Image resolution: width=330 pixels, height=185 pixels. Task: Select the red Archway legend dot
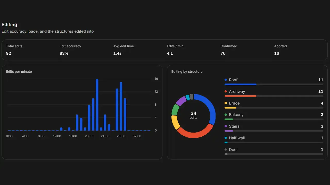[x=226, y=91]
